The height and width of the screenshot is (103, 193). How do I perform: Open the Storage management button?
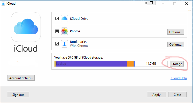point(176,64)
